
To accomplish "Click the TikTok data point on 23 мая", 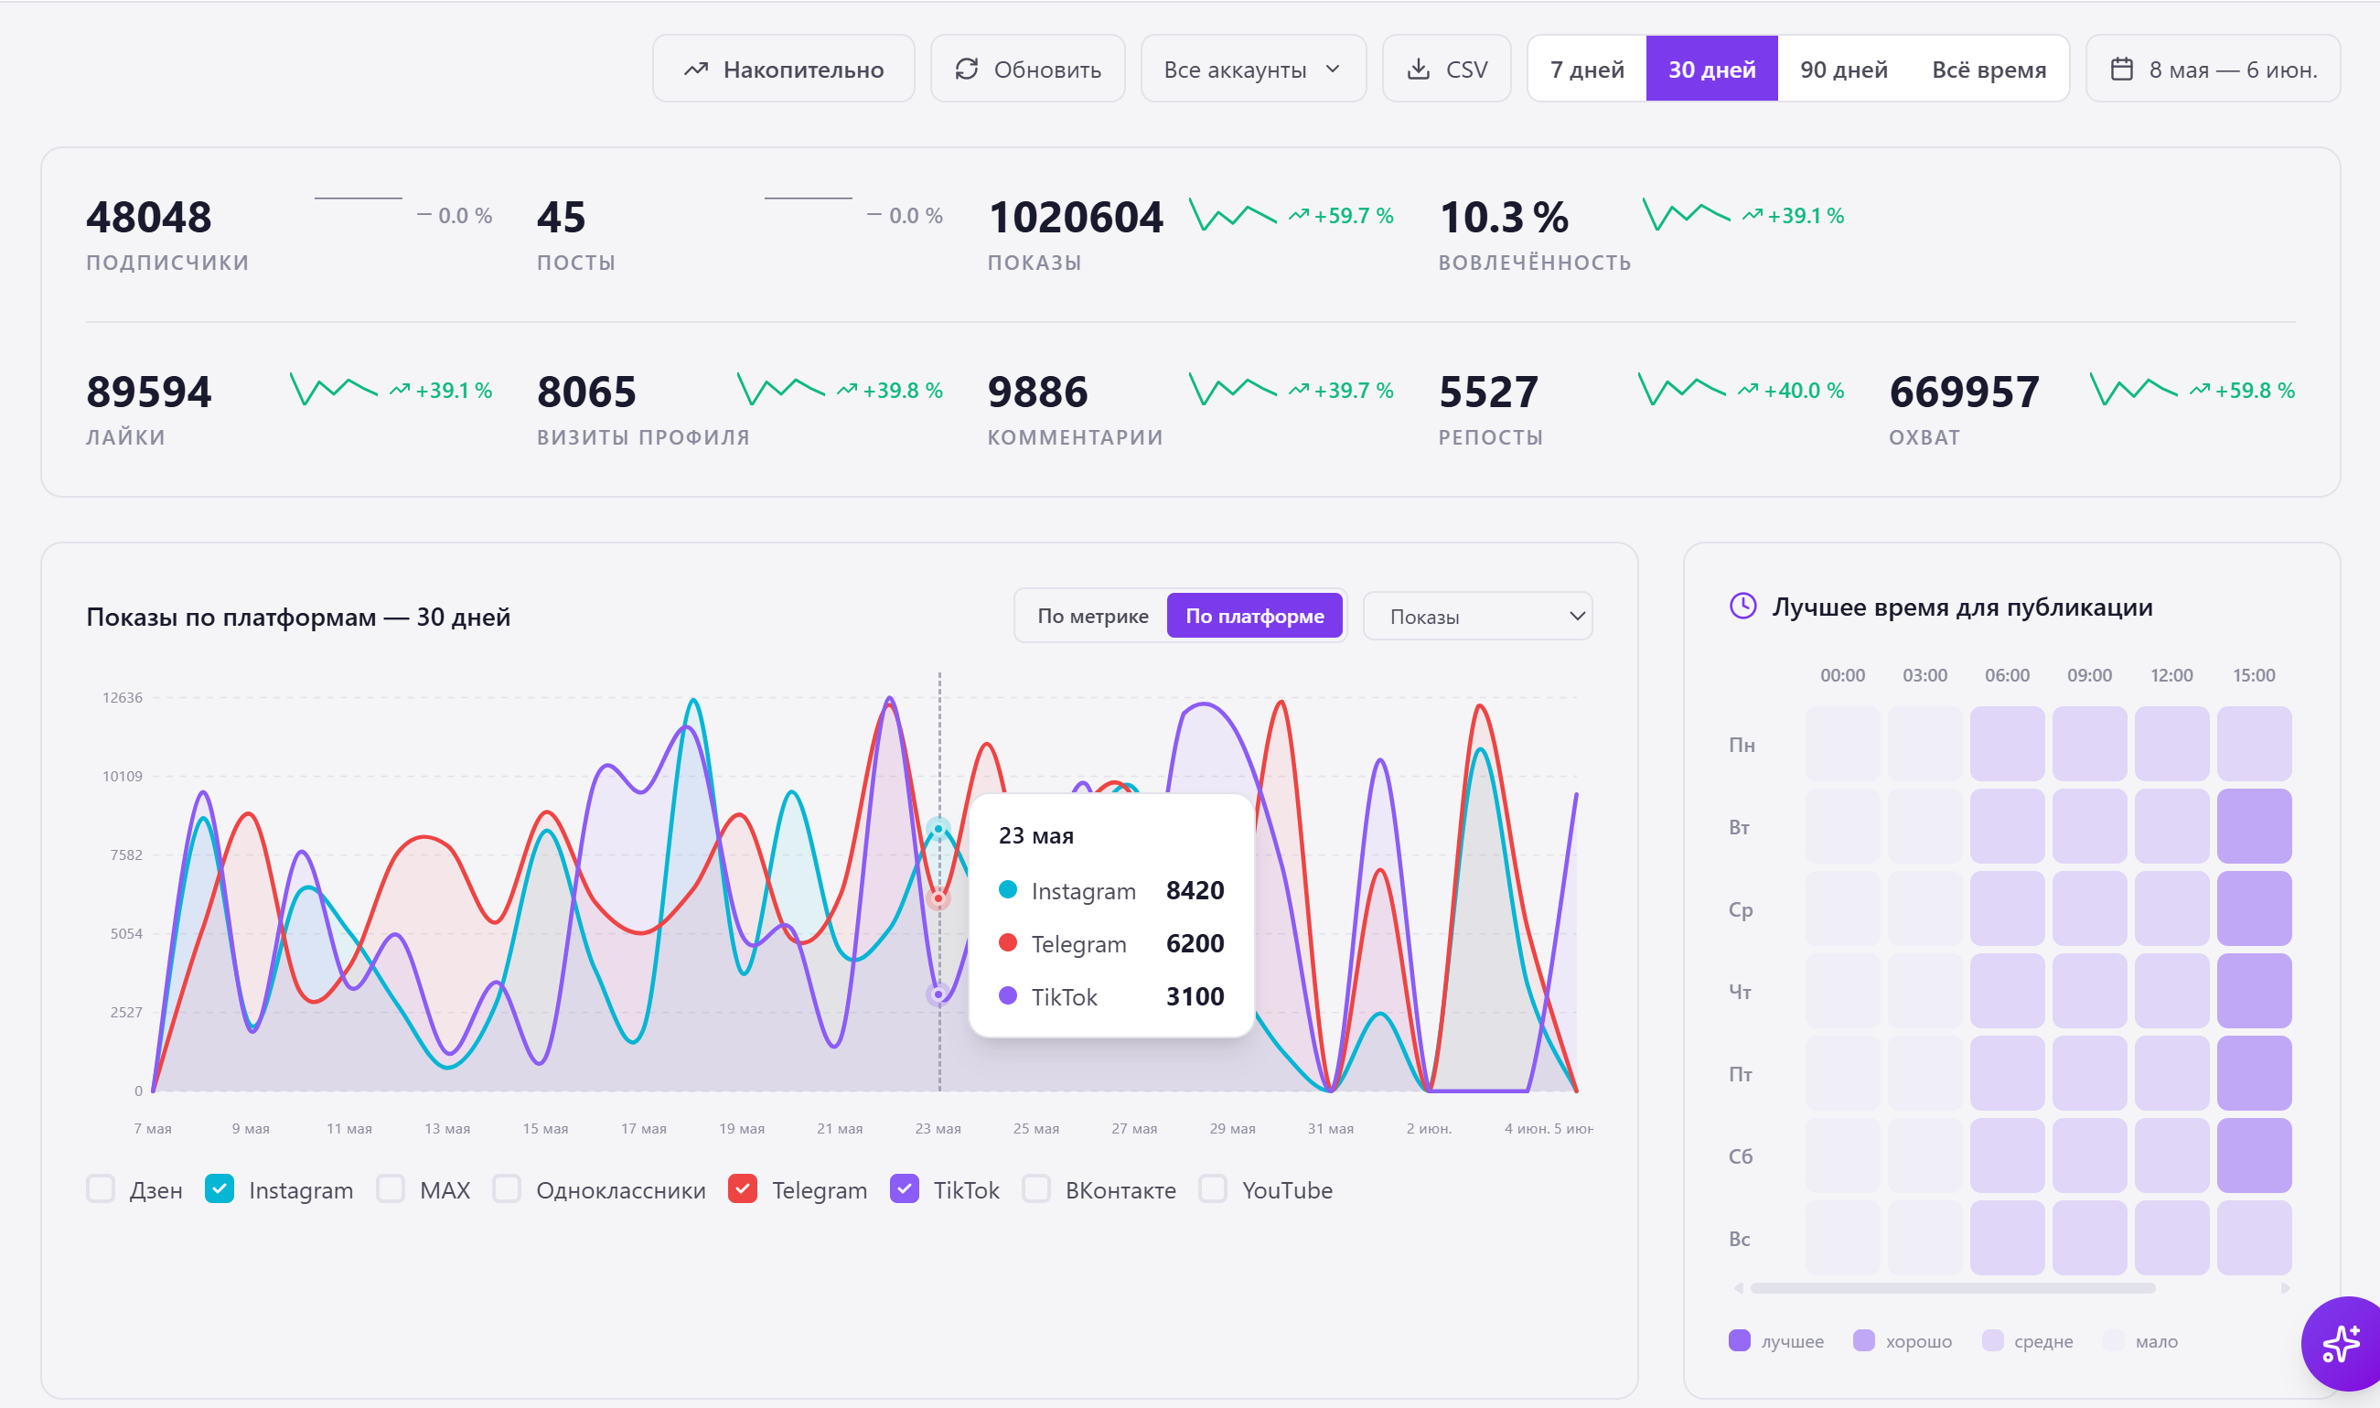I will (938, 994).
